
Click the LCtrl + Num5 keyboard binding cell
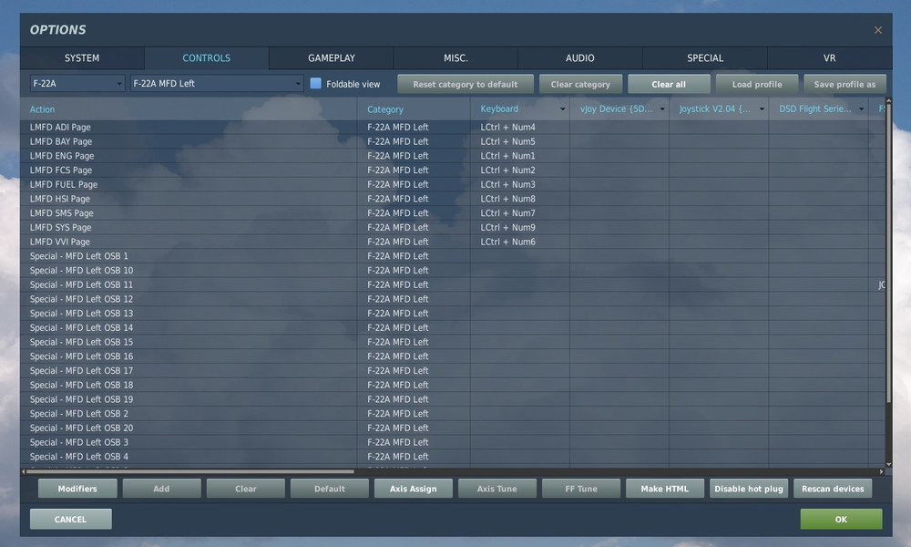519,141
